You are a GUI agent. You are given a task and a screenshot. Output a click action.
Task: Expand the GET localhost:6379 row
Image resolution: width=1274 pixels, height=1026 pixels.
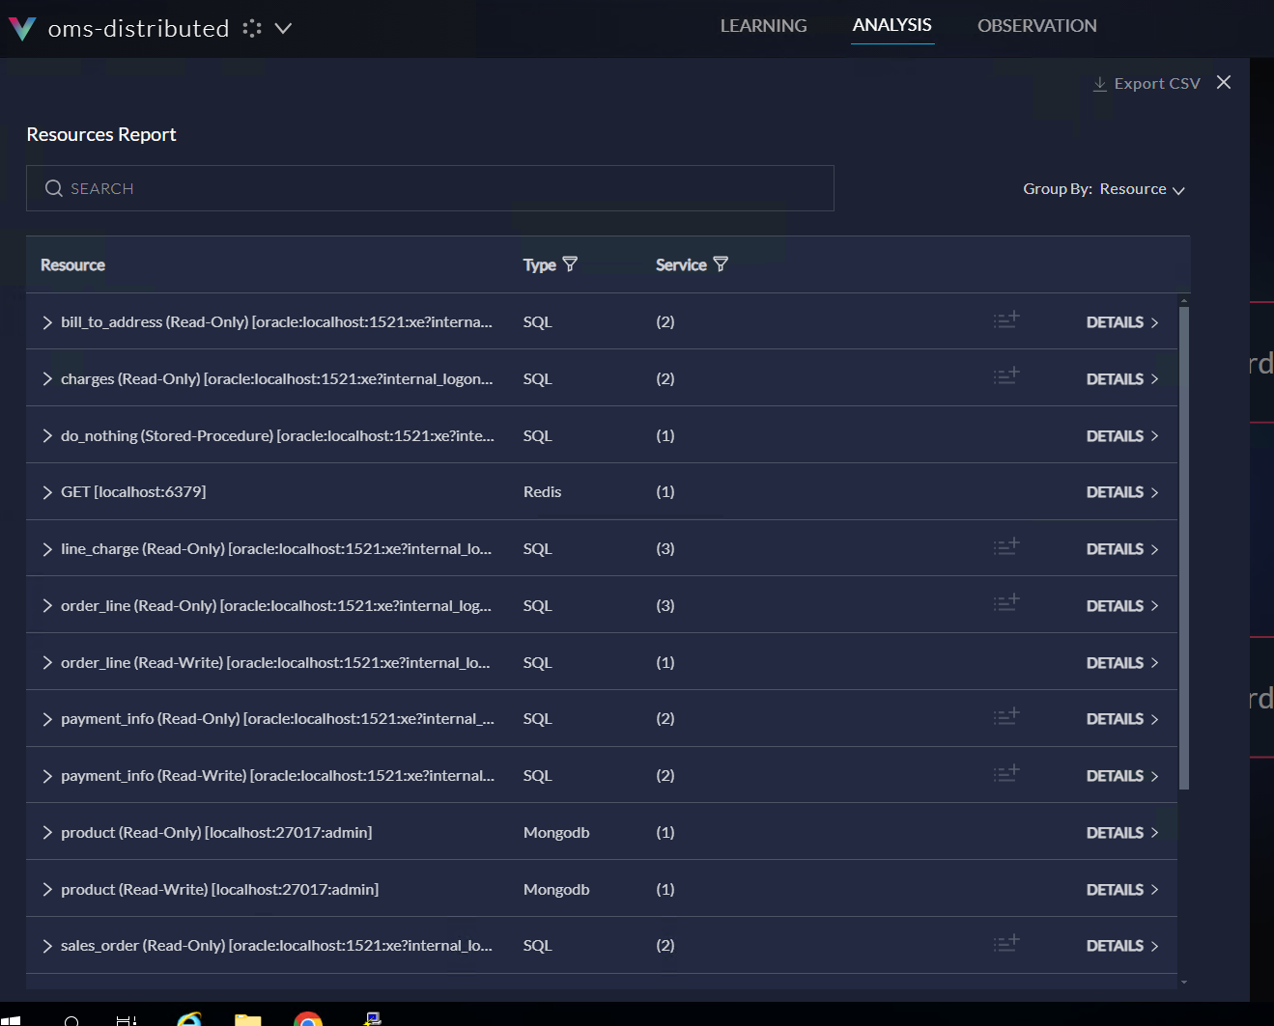tap(46, 492)
